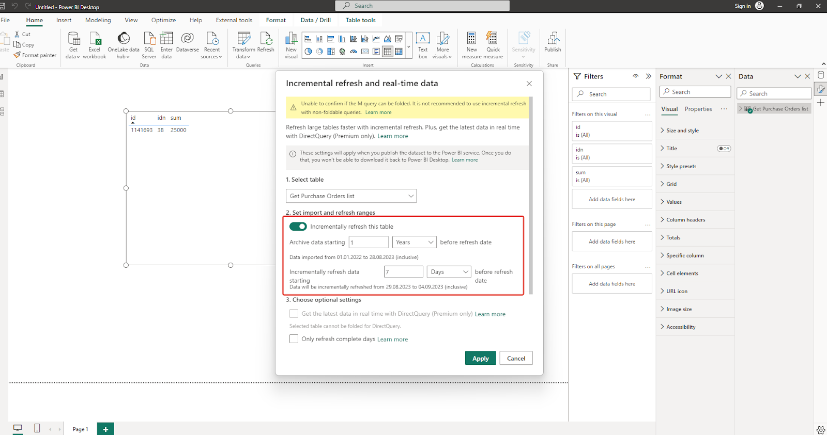Add a new page with the plus button
Image resolution: width=827 pixels, height=435 pixels.
(105, 429)
